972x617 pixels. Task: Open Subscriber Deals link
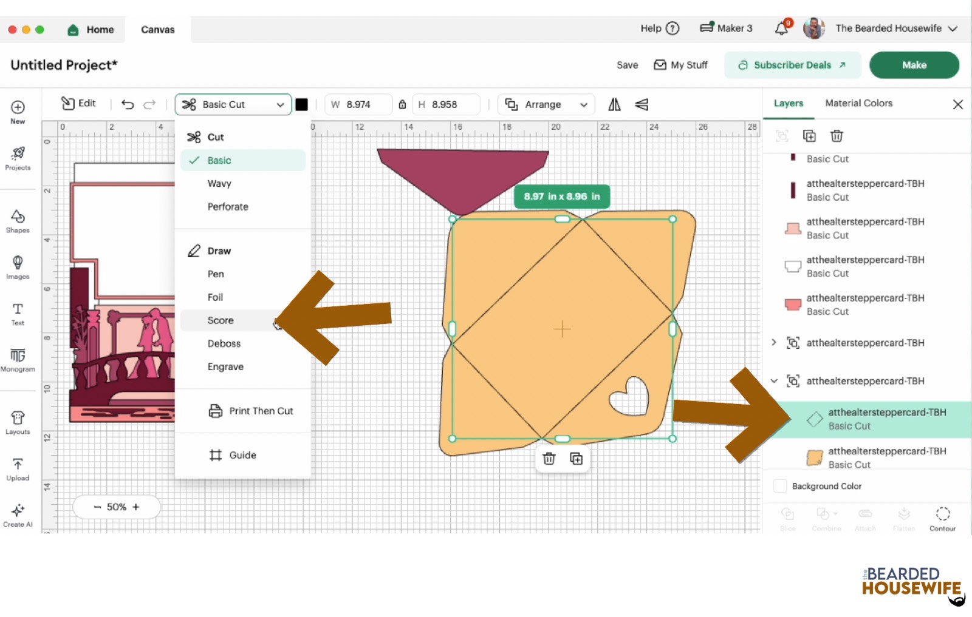click(x=792, y=65)
